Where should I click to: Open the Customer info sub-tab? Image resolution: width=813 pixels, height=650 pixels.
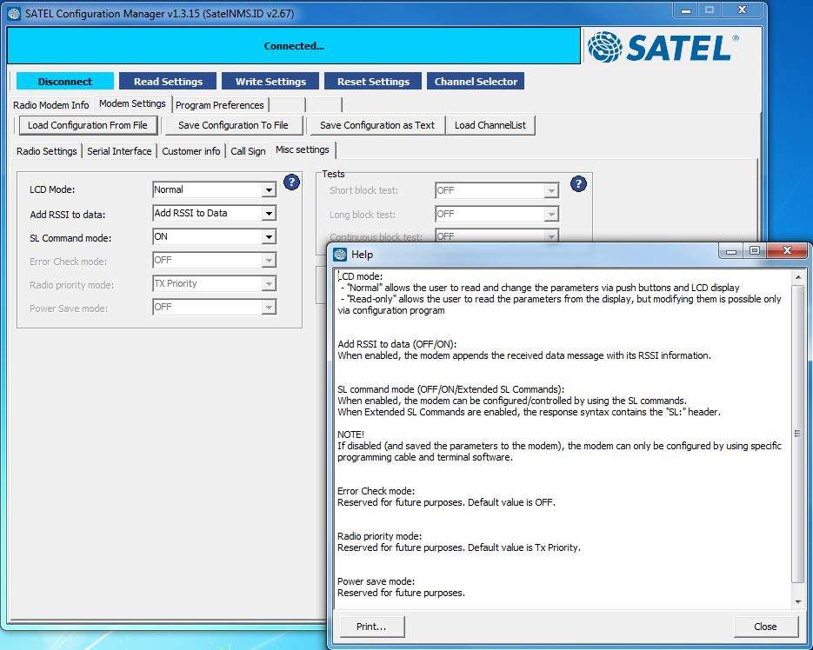(x=190, y=151)
